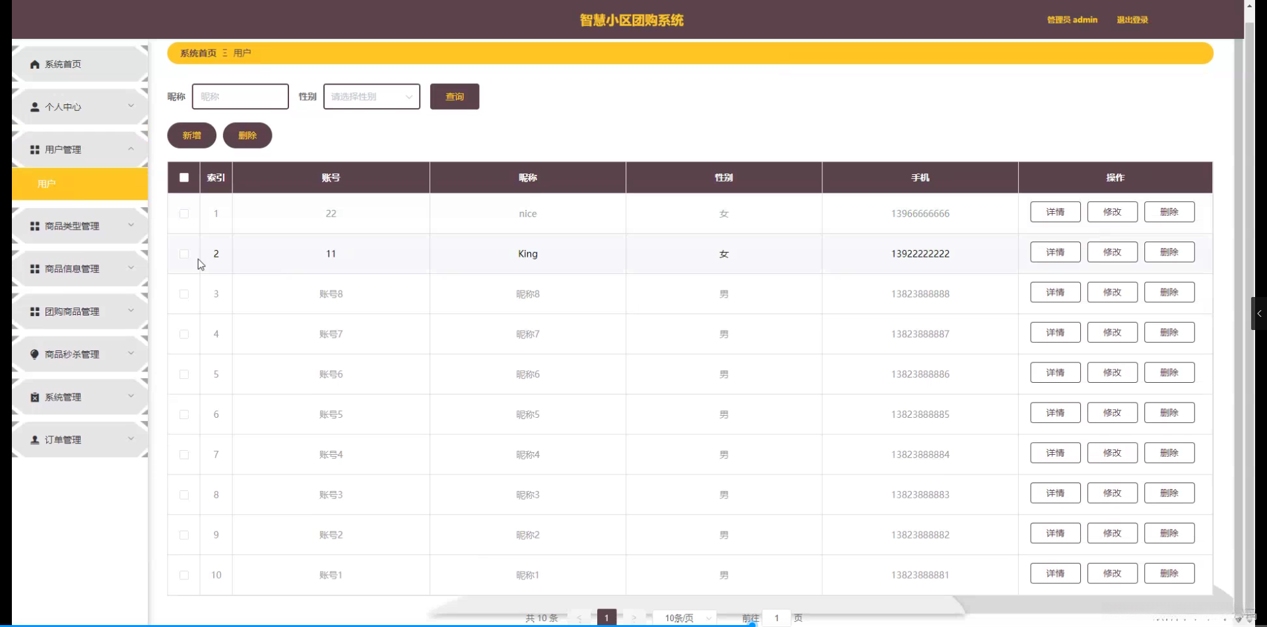Go to the previous page arrow in pagination
This screenshot has height=627, width=1267.
(x=579, y=618)
